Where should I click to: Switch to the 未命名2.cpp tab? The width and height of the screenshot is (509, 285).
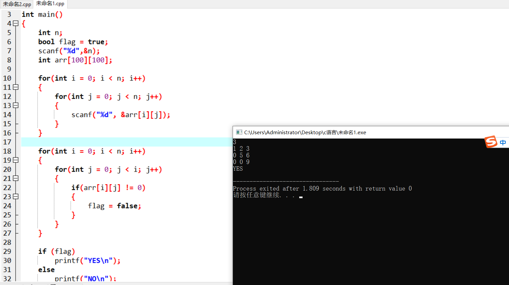[17, 4]
